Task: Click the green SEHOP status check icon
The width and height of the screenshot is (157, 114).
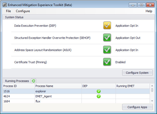Action: click(x=107, y=38)
